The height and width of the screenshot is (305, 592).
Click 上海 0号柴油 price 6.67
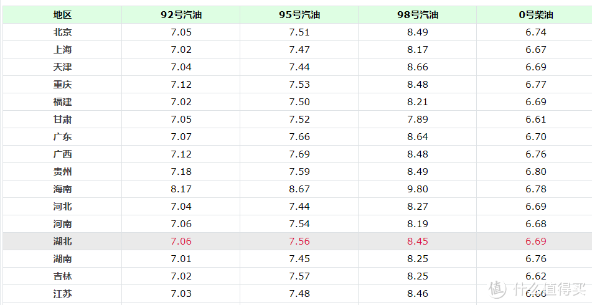(536, 49)
